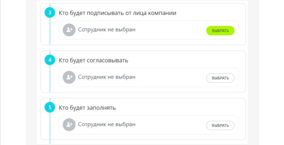The image size is (284, 145).
Task: Choose signer with the green ВЫБРАТЬ button
Action: [x=220, y=31]
